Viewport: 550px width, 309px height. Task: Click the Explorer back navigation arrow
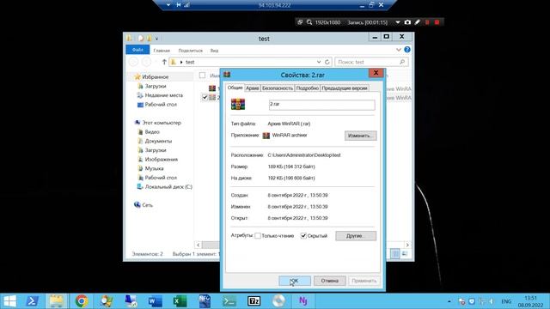[x=133, y=62]
